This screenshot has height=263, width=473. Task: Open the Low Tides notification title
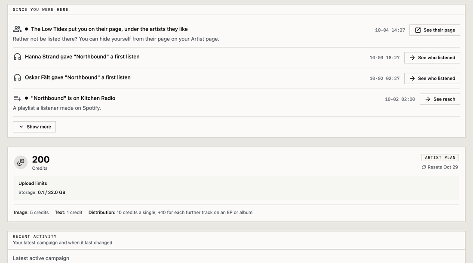coord(109,29)
